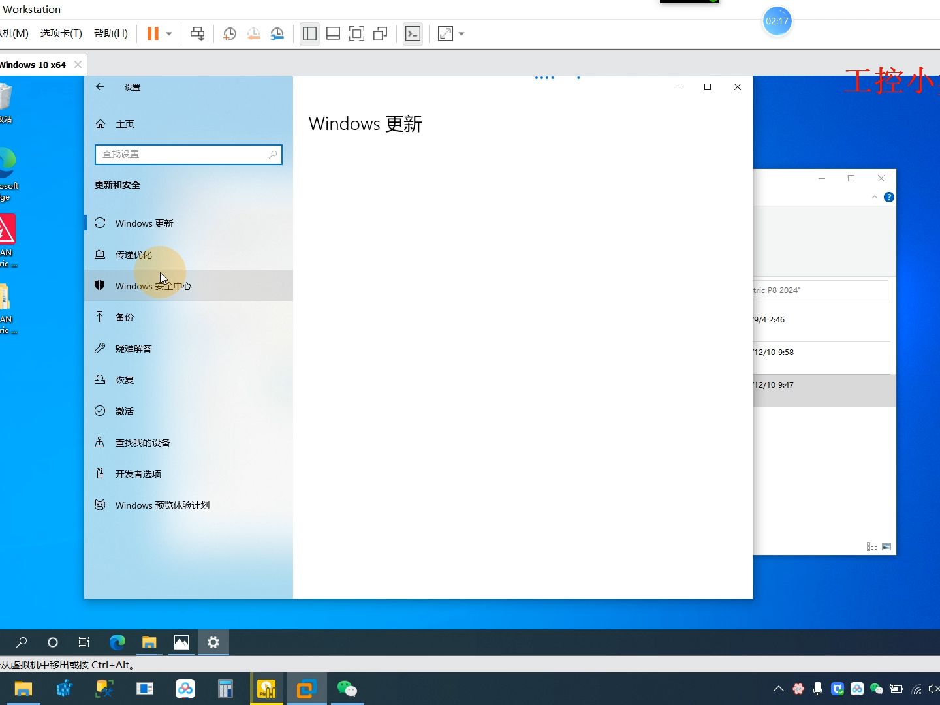Expand the stretch display dropdown arrow
Screen dimensions: 940x705
(x=462, y=33)
